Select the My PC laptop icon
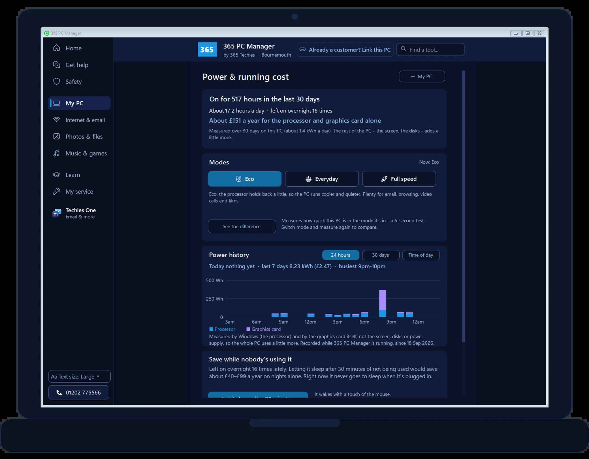The height and width of the screenshot is (459, 589). coord(57,103)
